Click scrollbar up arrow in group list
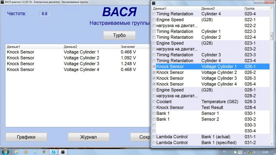The height and width of the screenshot is (155, 276). click(x=272, y=8)
